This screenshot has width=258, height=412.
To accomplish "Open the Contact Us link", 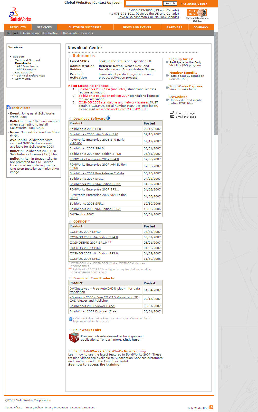I will 102,3.
